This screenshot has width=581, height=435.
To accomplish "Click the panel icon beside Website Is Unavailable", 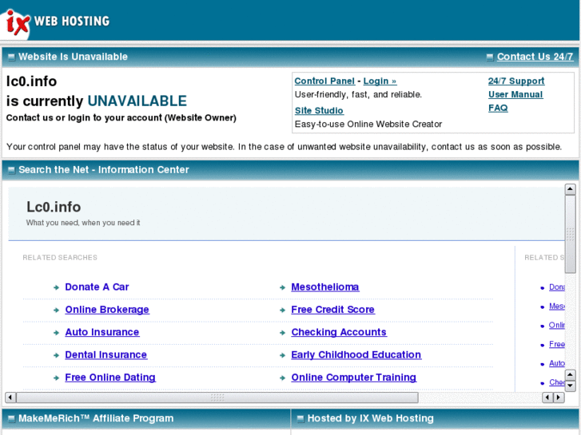I will click(11, 57).
